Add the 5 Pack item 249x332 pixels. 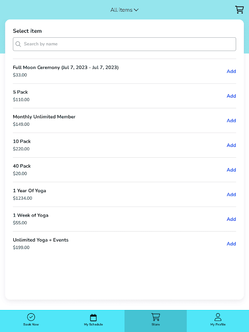(231, 96)
